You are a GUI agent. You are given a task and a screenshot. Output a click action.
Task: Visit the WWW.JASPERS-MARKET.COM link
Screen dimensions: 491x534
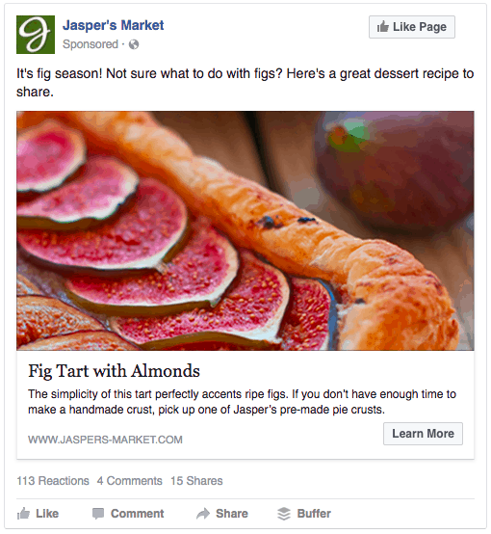(x=105, y=440)
